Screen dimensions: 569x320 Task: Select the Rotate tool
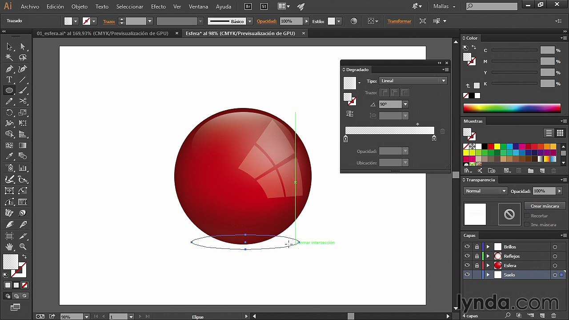[9, 112]
